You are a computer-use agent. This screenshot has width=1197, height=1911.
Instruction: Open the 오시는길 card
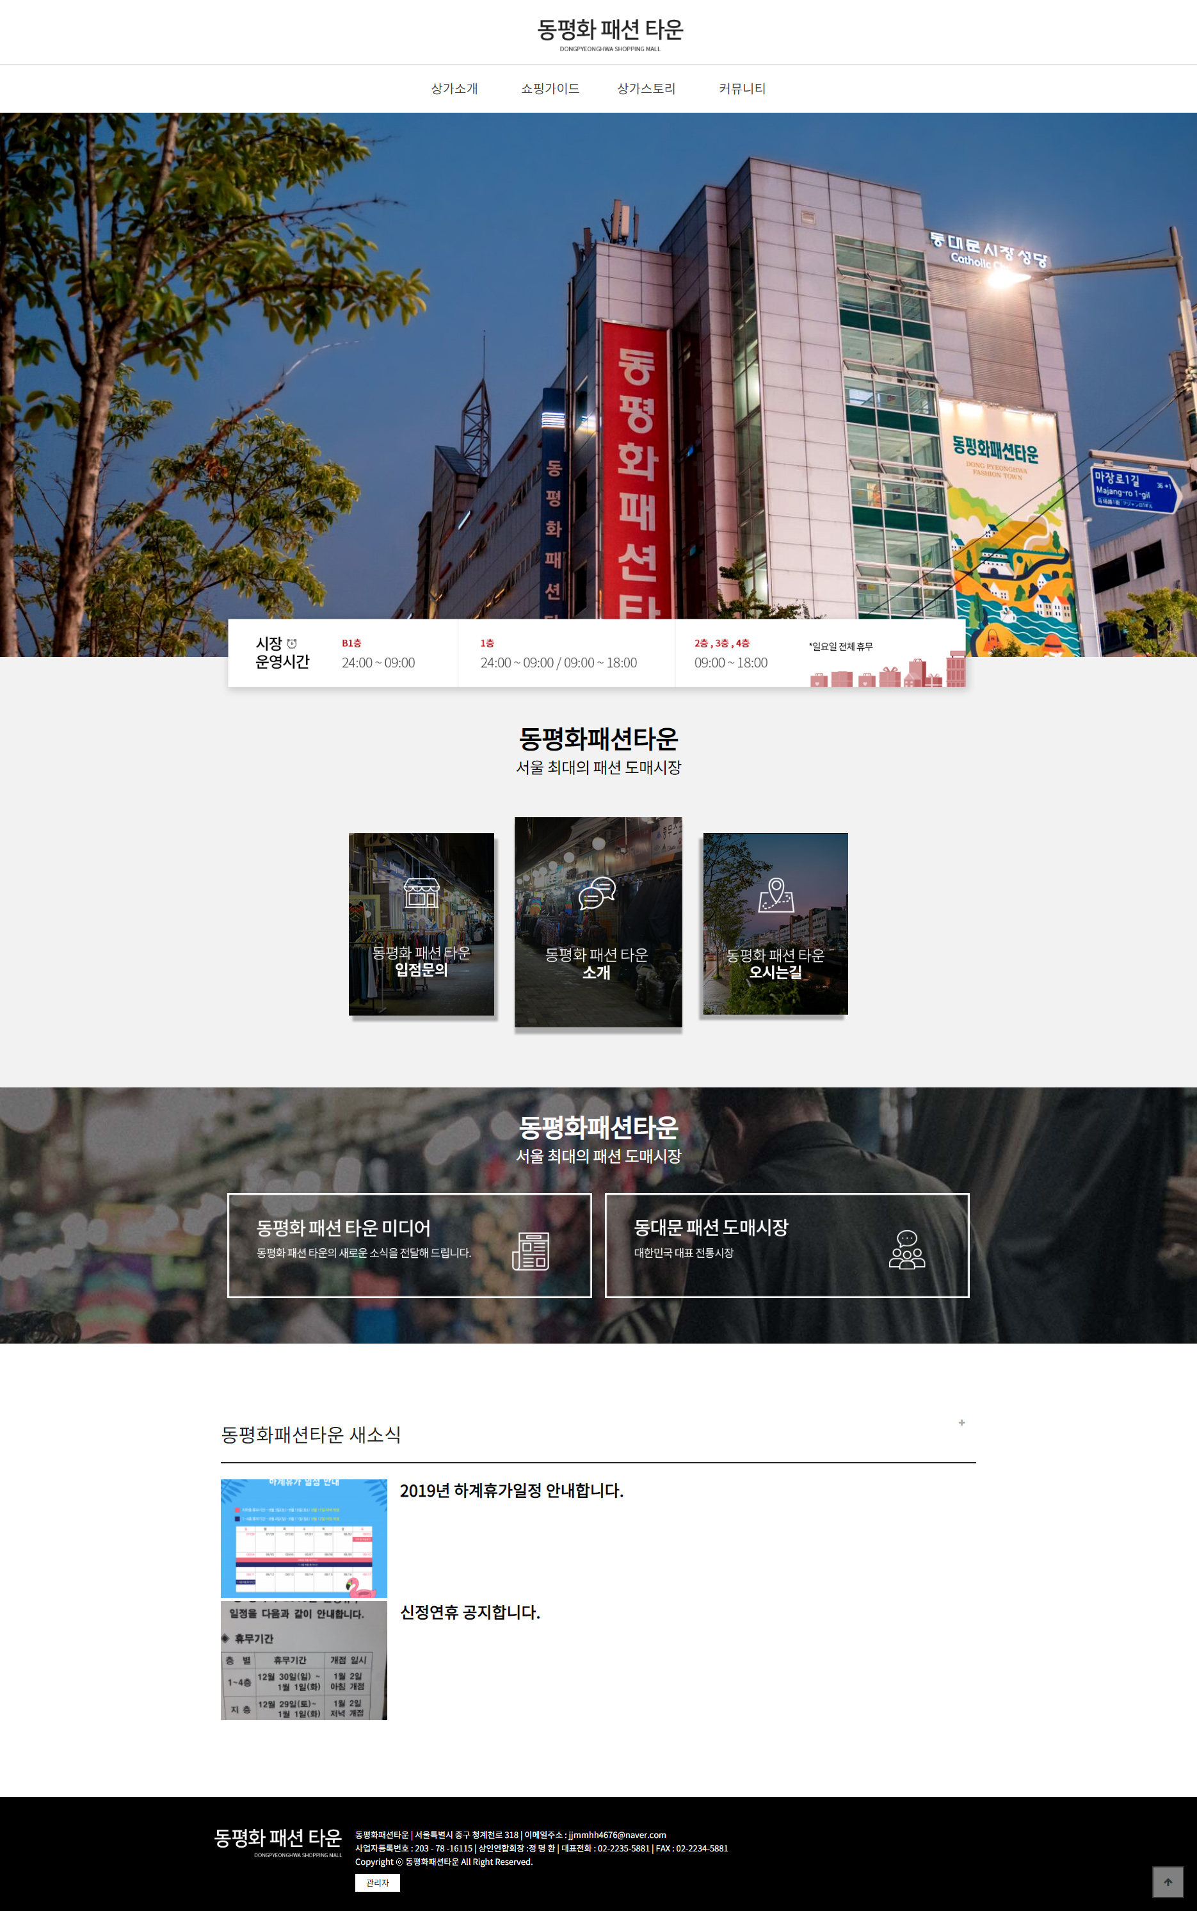(x=775, y=923)
